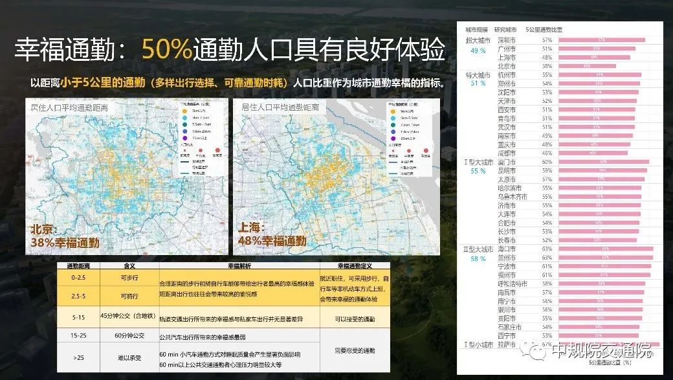Select the 郑州市 row label
Screen dimensions: 673x380
[507, 84]
